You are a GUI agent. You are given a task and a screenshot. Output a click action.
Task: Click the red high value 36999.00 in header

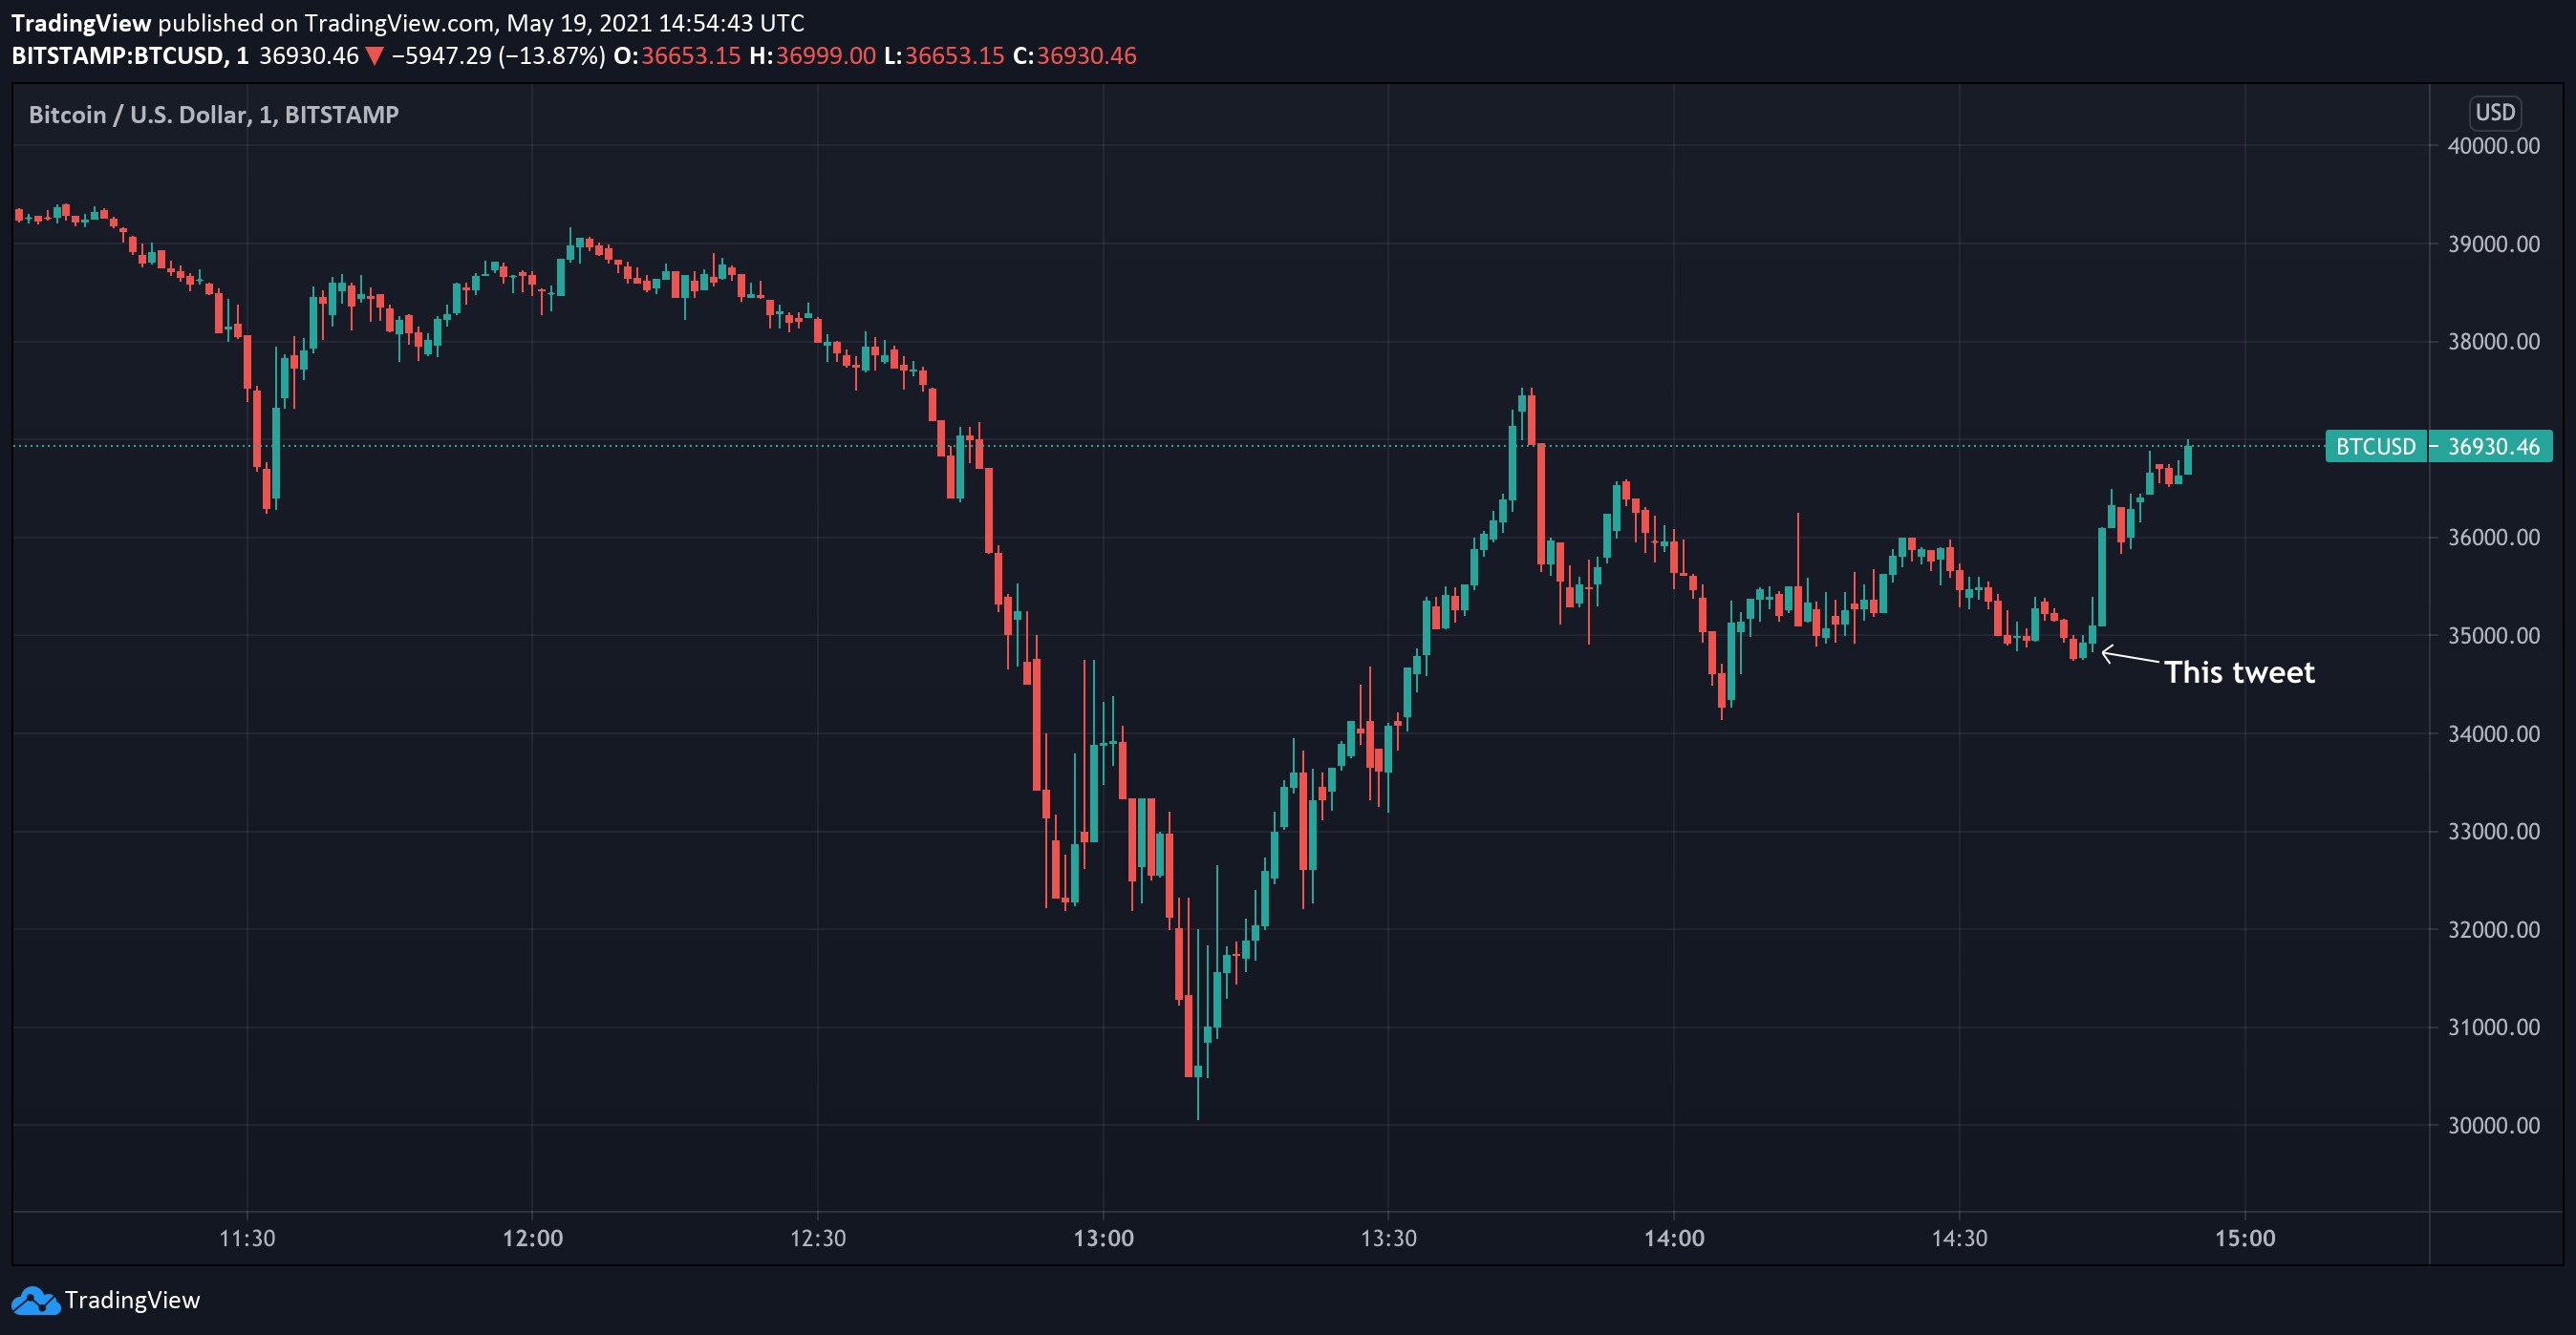pos(825,56)
